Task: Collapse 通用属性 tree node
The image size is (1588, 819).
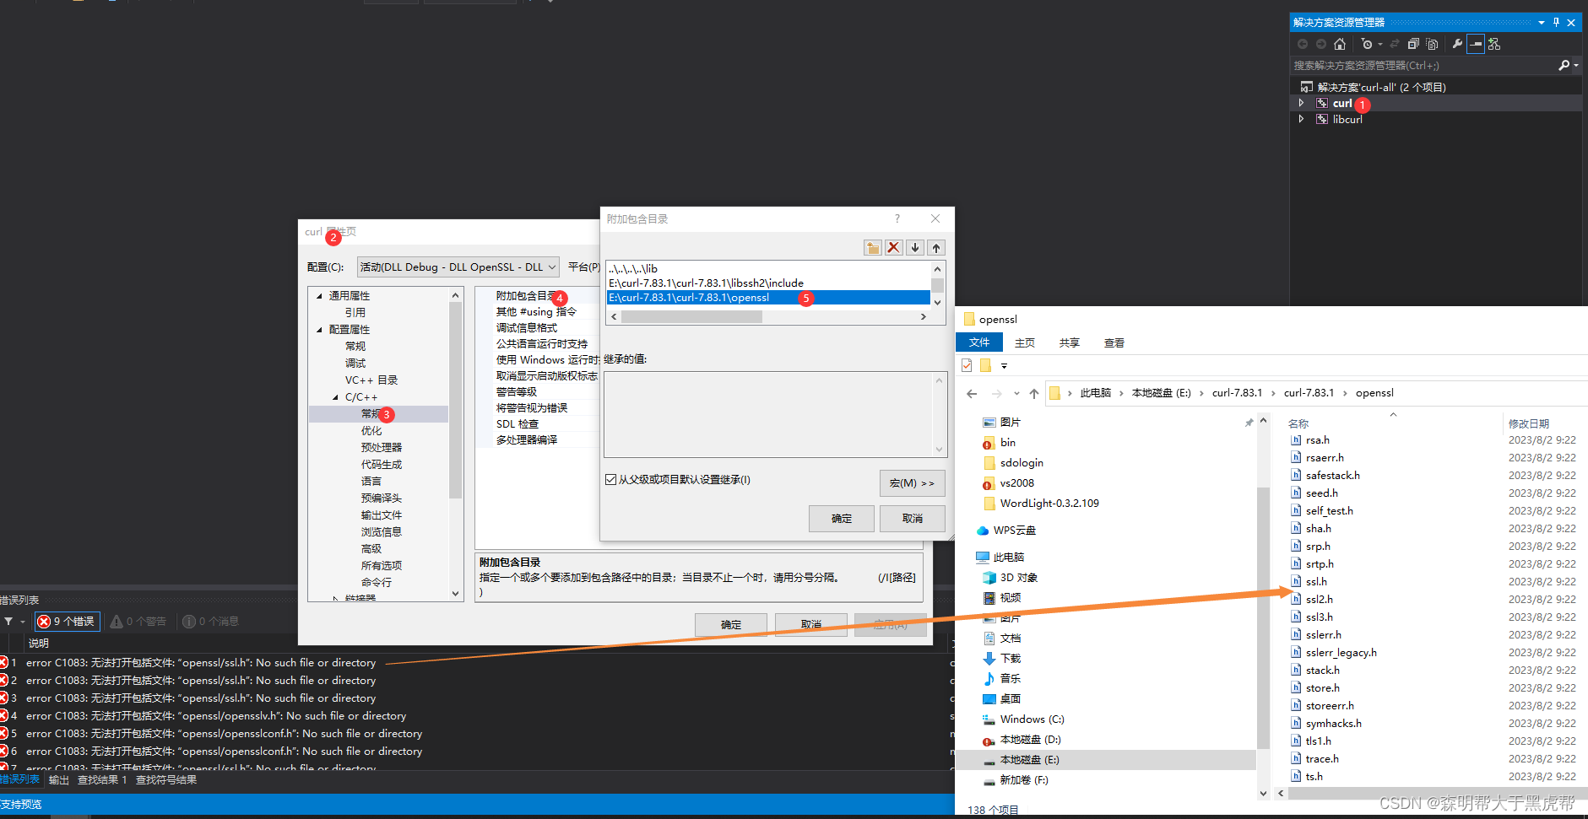Action: pos(319,296)
